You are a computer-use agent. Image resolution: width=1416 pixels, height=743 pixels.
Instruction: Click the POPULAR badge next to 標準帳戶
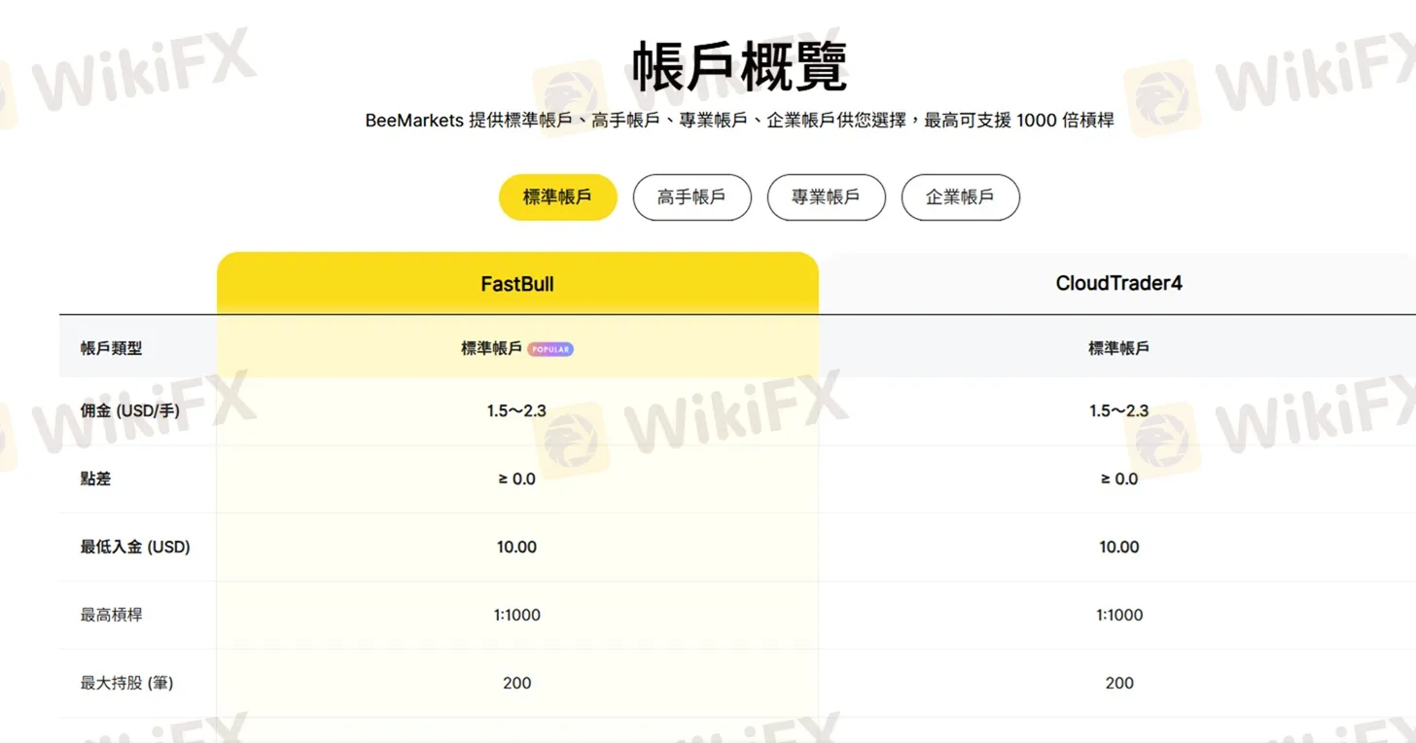[x=550, y=348]
